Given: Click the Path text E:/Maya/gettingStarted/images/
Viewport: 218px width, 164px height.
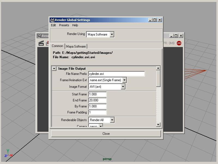Looking at the screenshot, I should click(87, 53).
